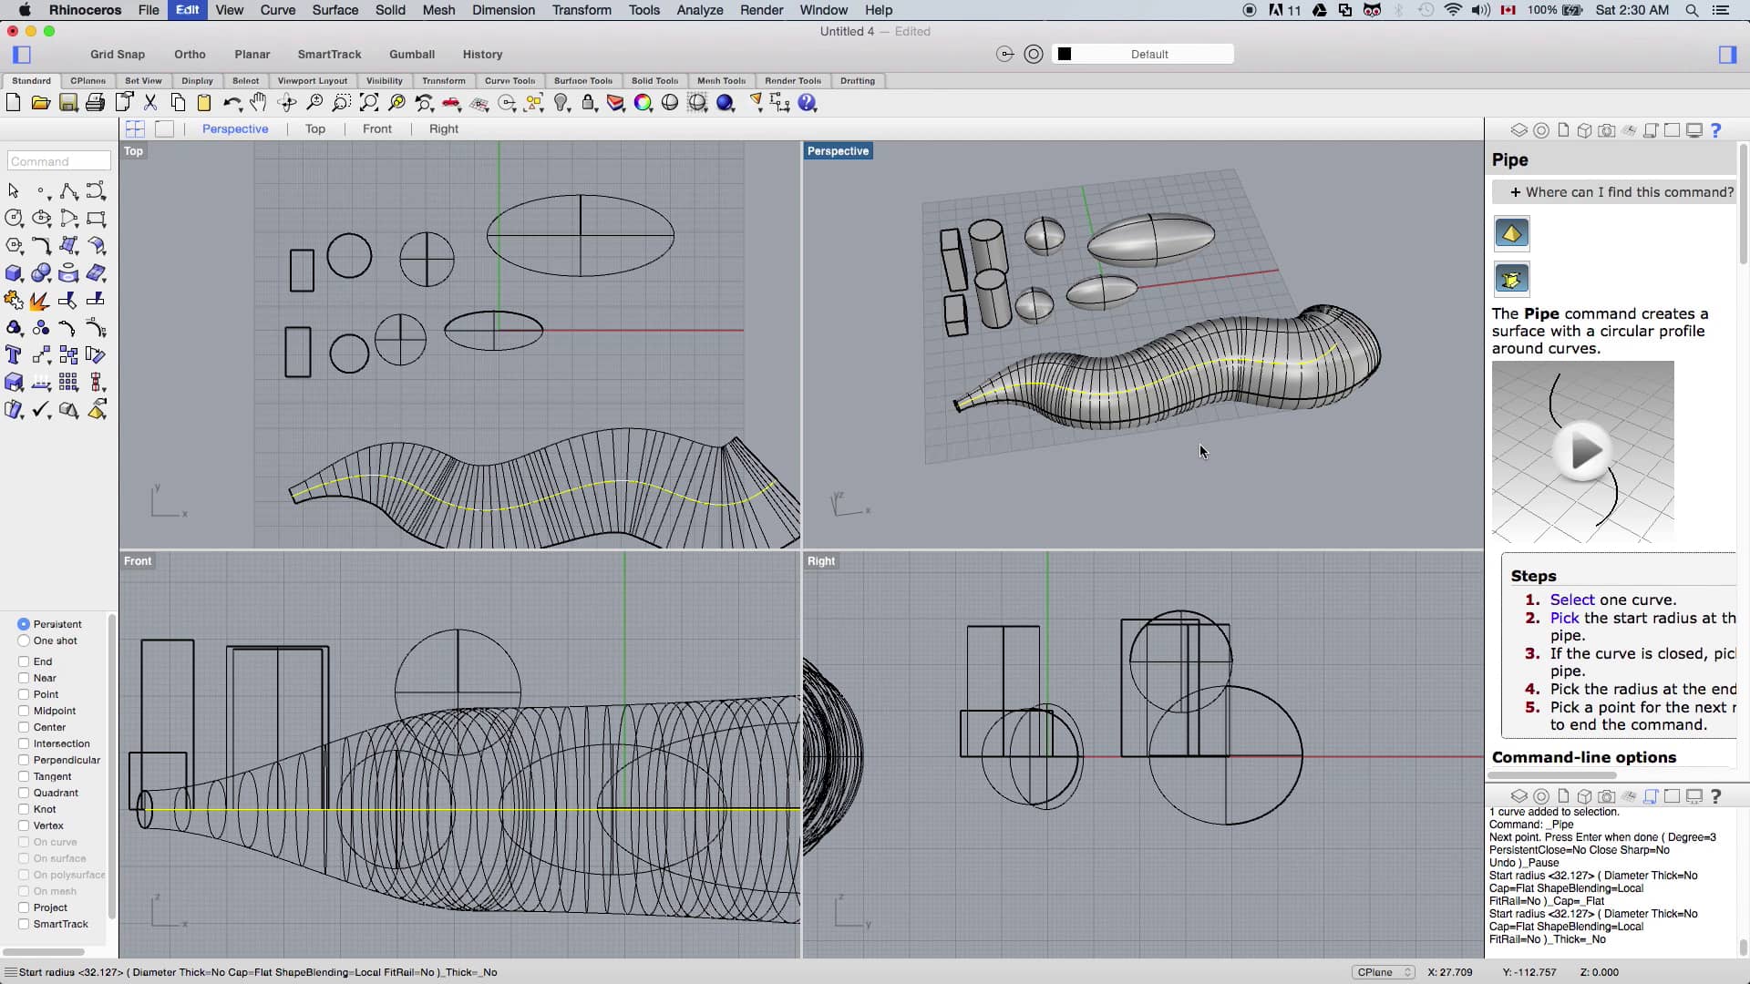Switch to the Surface Tools tab

click(x=583, y=81)
